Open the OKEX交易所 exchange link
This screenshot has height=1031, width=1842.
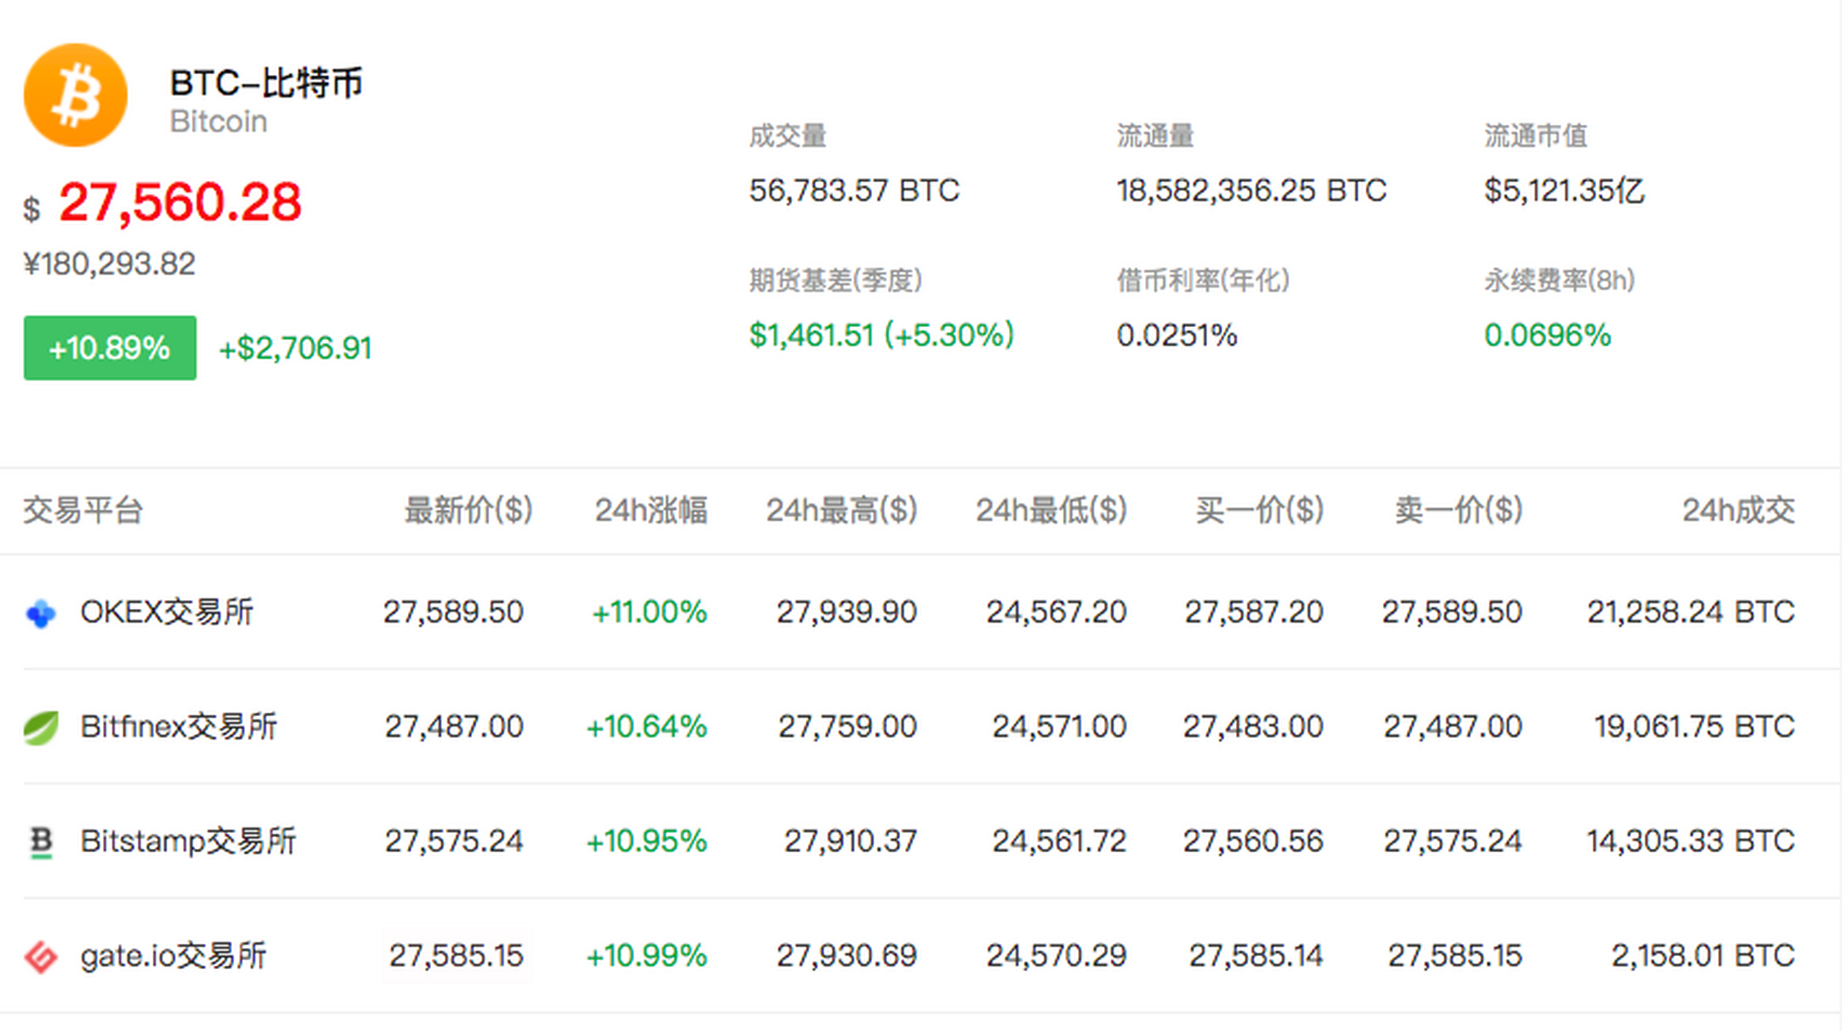click(x=167, y=612)
